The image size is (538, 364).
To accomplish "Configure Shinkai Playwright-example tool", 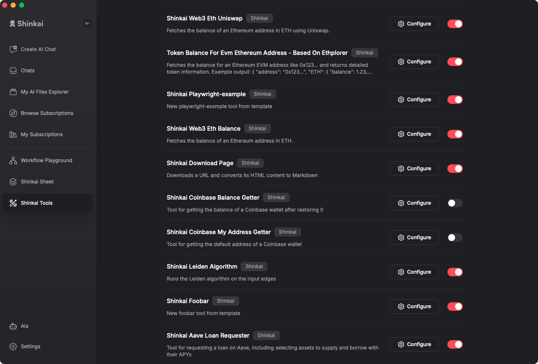I will pyautogui.click(x=414, y=100).
